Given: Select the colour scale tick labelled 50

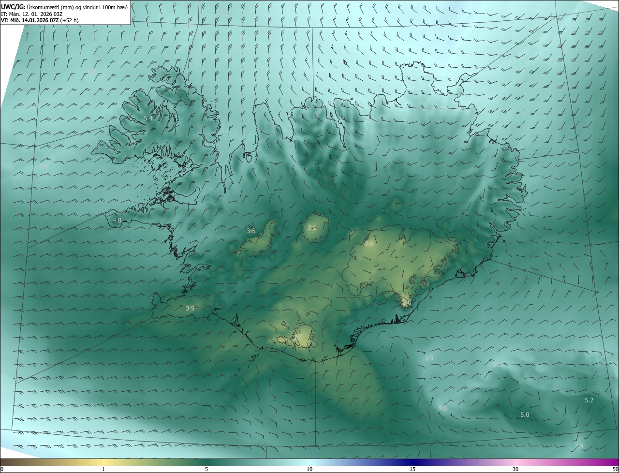Looking at the screenshot, I should [615, 469].
